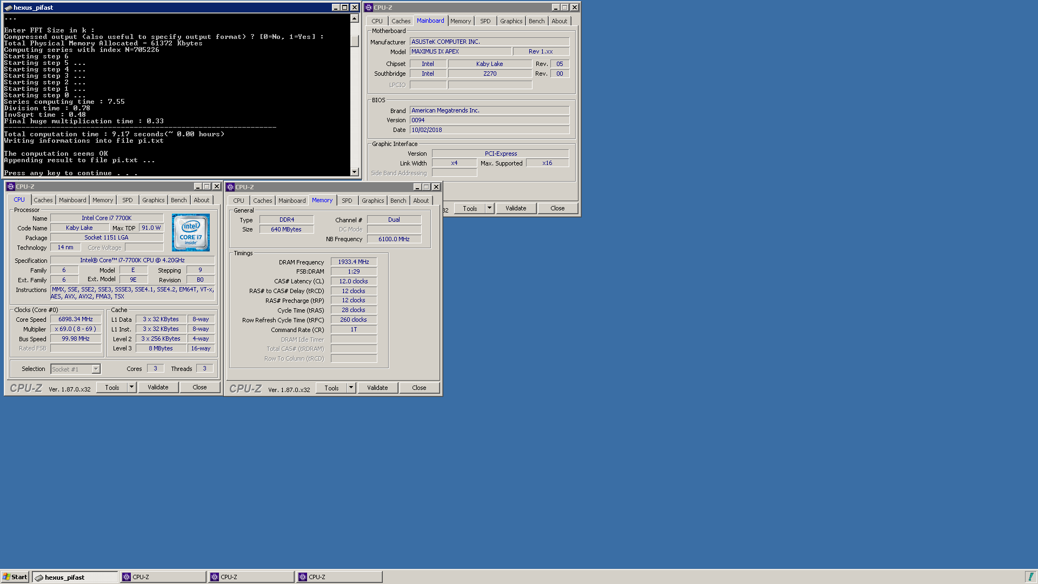Select the second CPU-Z taskbar button
The height and width of the screenshot is (584, 1038).
(x=251, y=577)
